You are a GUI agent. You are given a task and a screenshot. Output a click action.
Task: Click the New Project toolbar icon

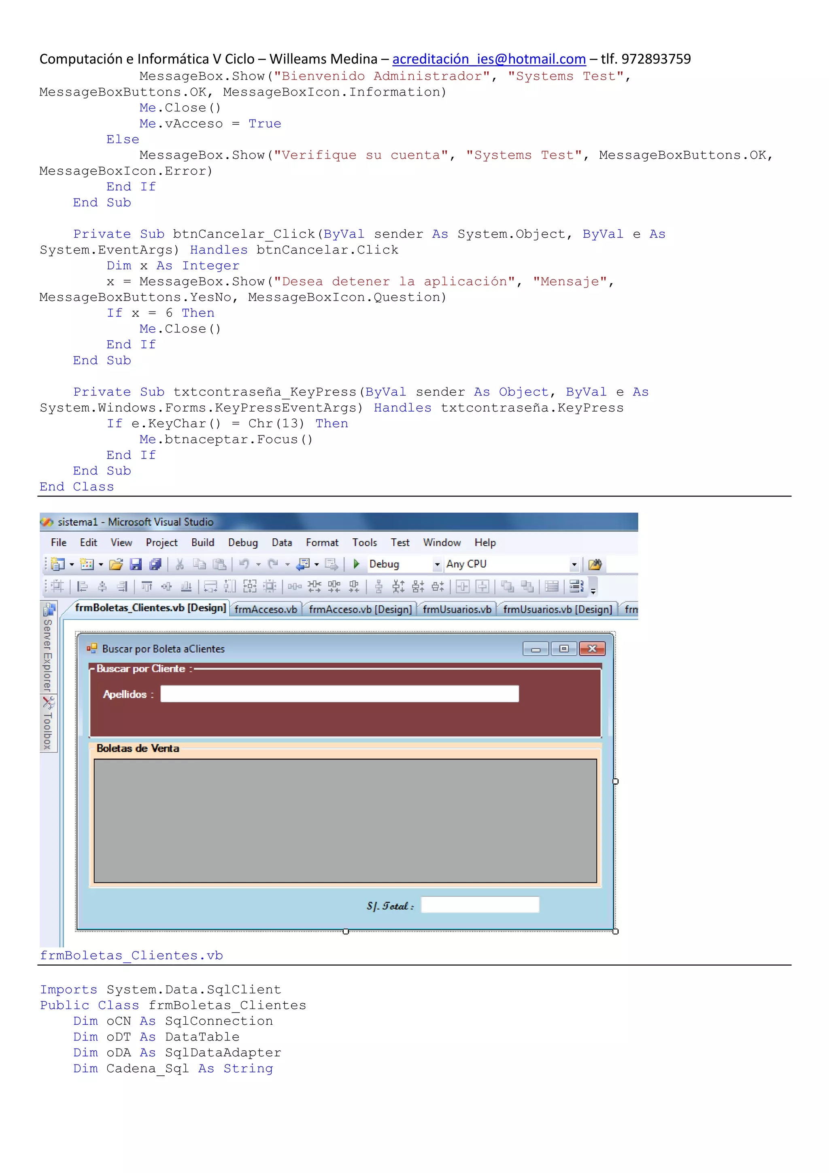(x=58, y=564)
